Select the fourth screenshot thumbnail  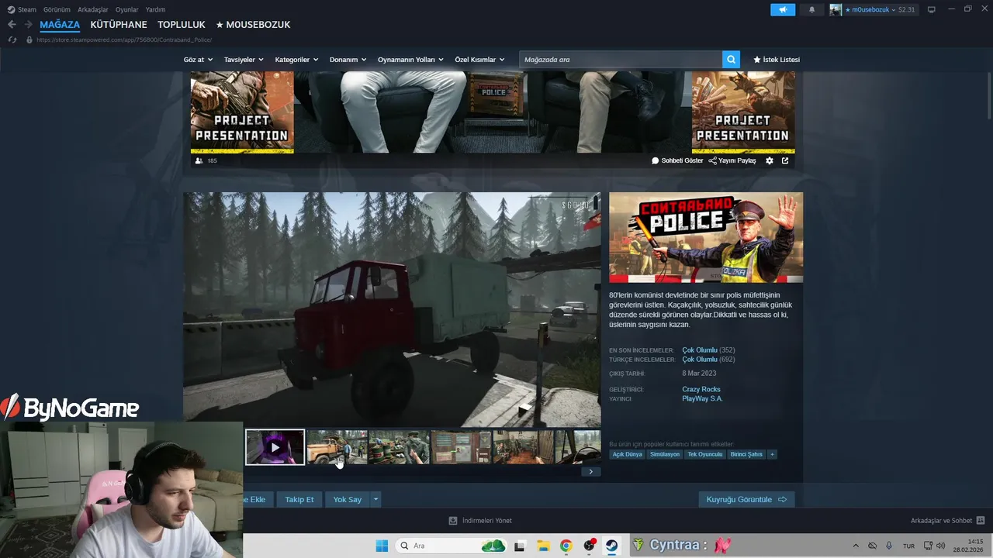461,447
